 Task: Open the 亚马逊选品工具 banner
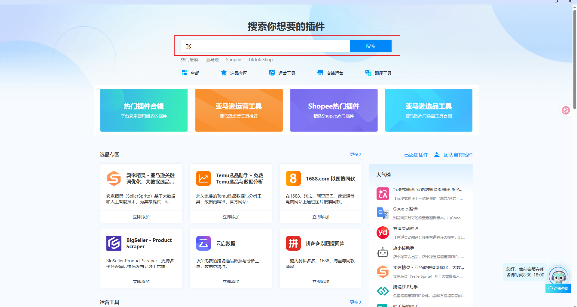tap(429, 110)
